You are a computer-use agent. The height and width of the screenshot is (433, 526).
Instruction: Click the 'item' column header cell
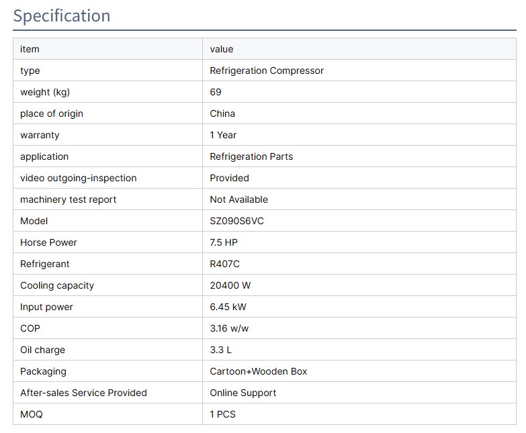pyautogui.click(x=30, y=49)
